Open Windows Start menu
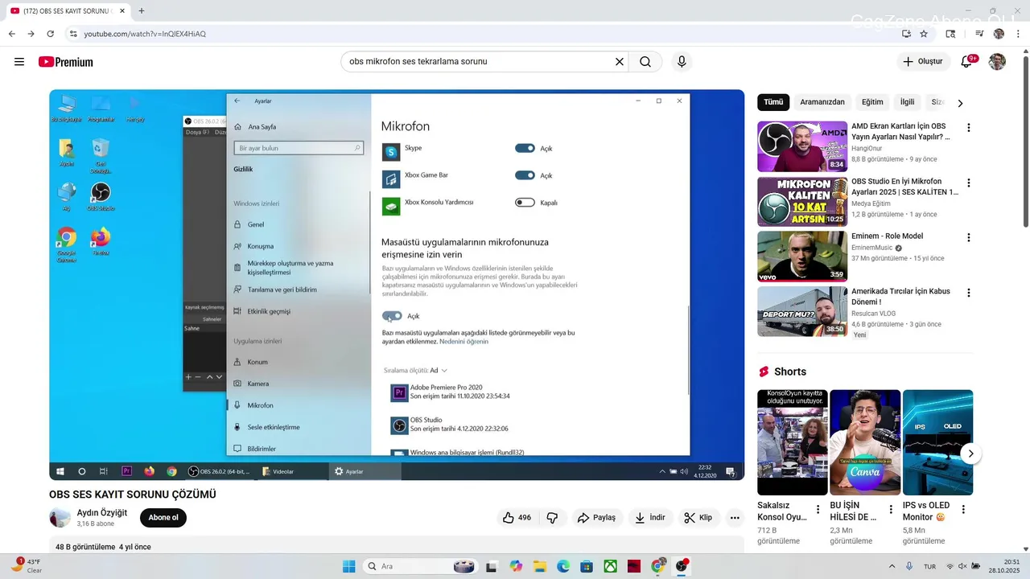The width and height of the screenshot is (1030, 579). [349, 567]
